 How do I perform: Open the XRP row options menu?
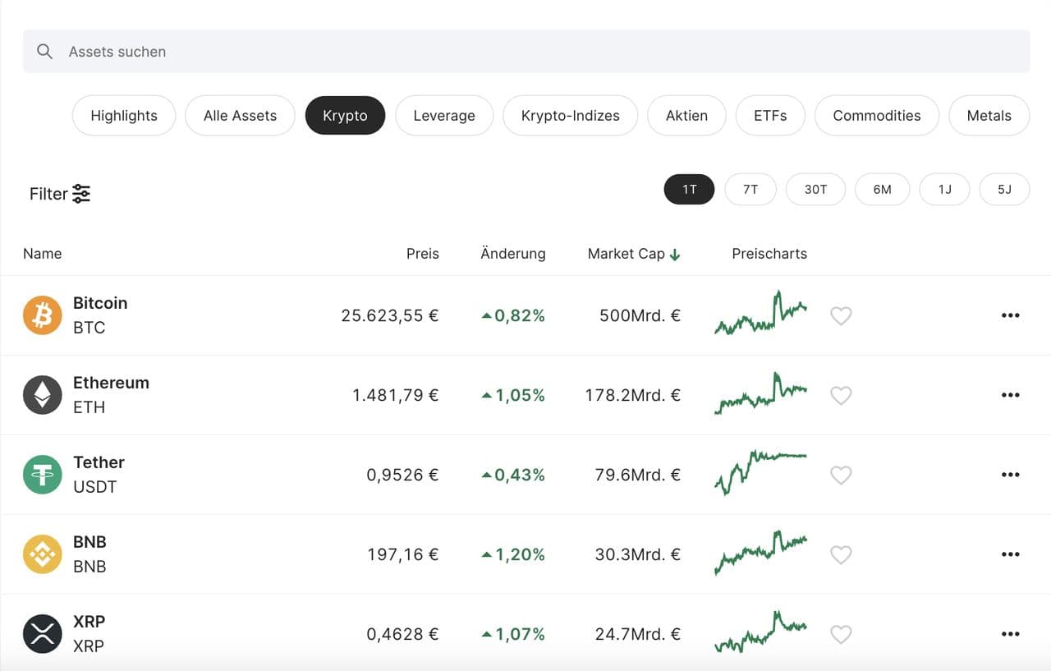tap(1010, 634)
